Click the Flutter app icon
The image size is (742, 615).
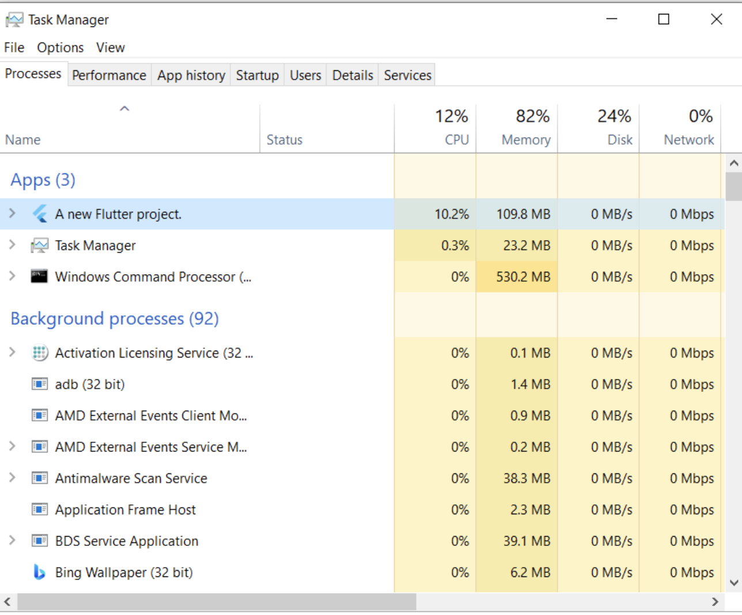click(x=40, y=214)
